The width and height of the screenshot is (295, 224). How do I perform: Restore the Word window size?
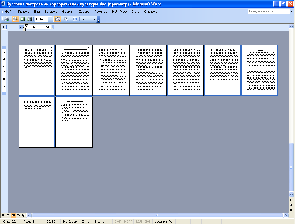click(x=283, y=4)
